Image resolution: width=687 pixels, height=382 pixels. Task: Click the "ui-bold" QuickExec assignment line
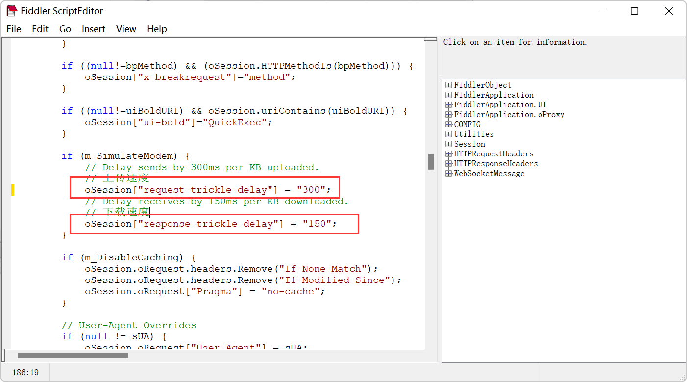(178, 122)
